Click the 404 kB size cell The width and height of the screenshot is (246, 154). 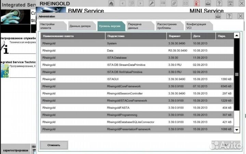pos(227,108)
